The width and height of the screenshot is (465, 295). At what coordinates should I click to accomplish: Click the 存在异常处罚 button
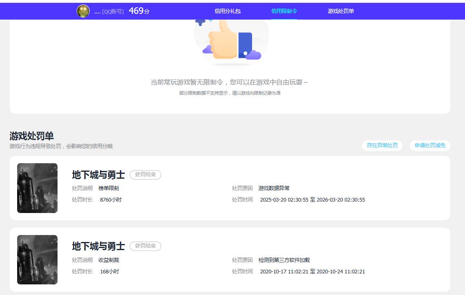tap(382, 145)
